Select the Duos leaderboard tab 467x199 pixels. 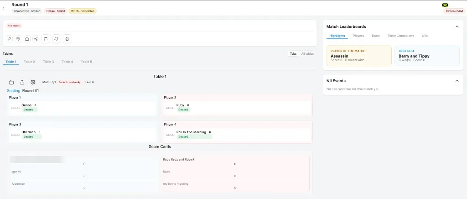coord(376,36)
